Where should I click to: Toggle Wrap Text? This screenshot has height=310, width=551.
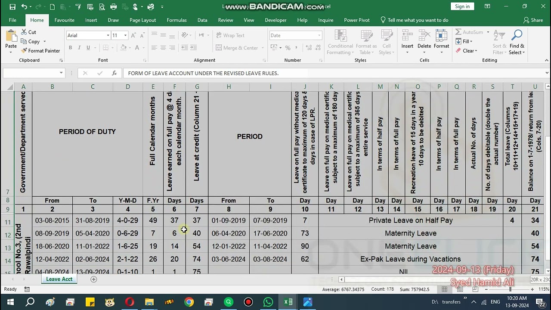230,35
